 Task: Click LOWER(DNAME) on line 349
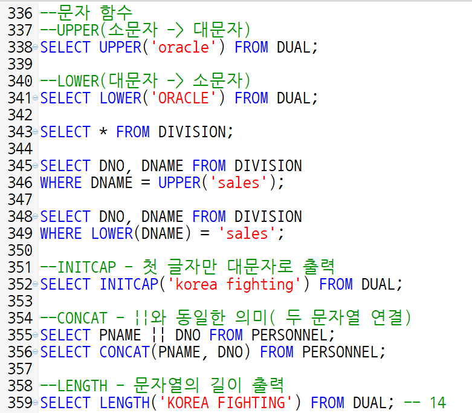pos(141,233)
